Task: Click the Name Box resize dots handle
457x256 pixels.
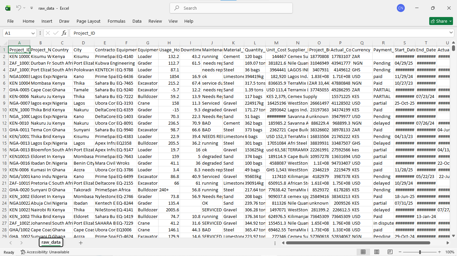Action: pos(40,33)
